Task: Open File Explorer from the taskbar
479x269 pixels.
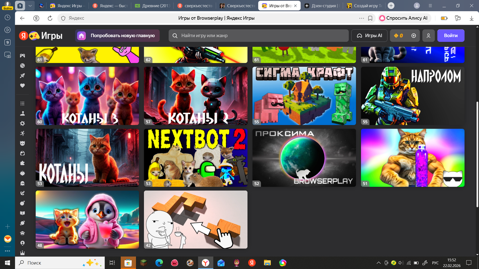Action: click(267, 263)
